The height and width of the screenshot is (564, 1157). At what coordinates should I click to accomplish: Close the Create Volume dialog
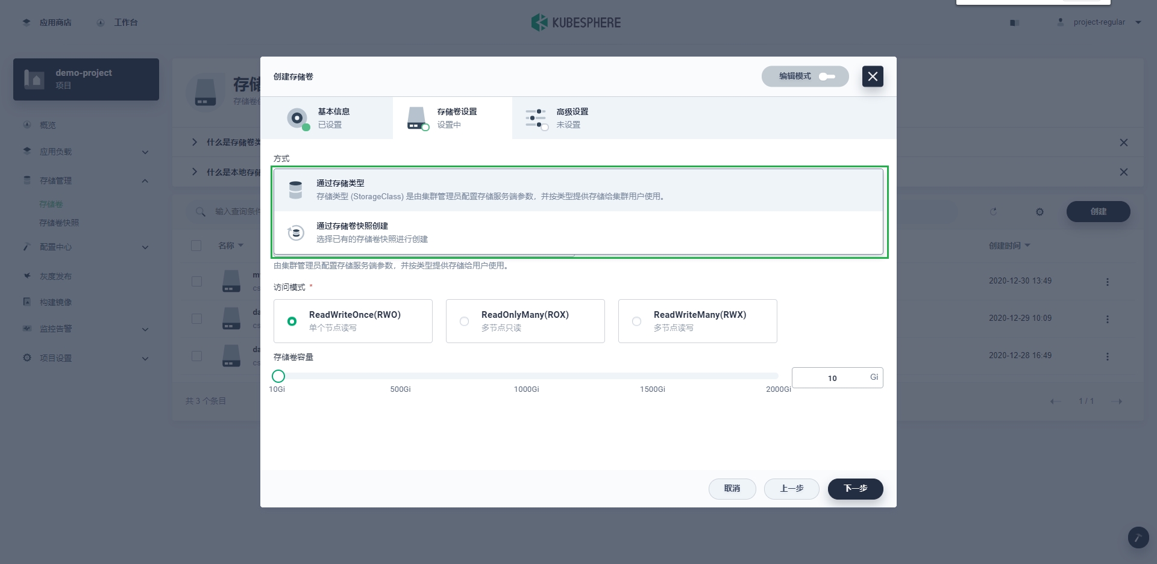(x=873, y=76)
